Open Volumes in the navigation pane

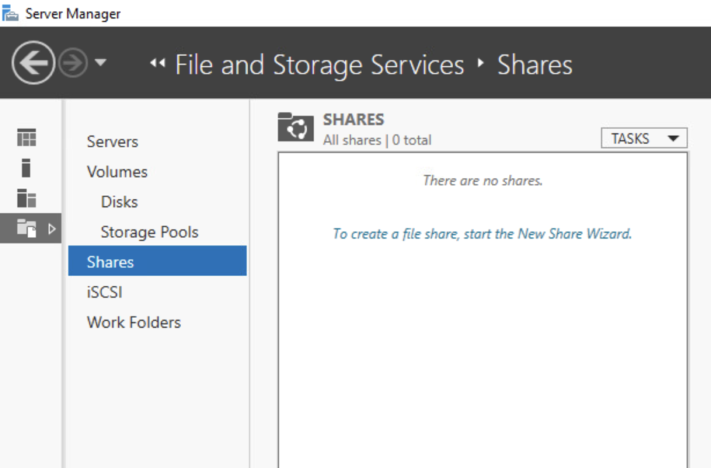(117, 172)
